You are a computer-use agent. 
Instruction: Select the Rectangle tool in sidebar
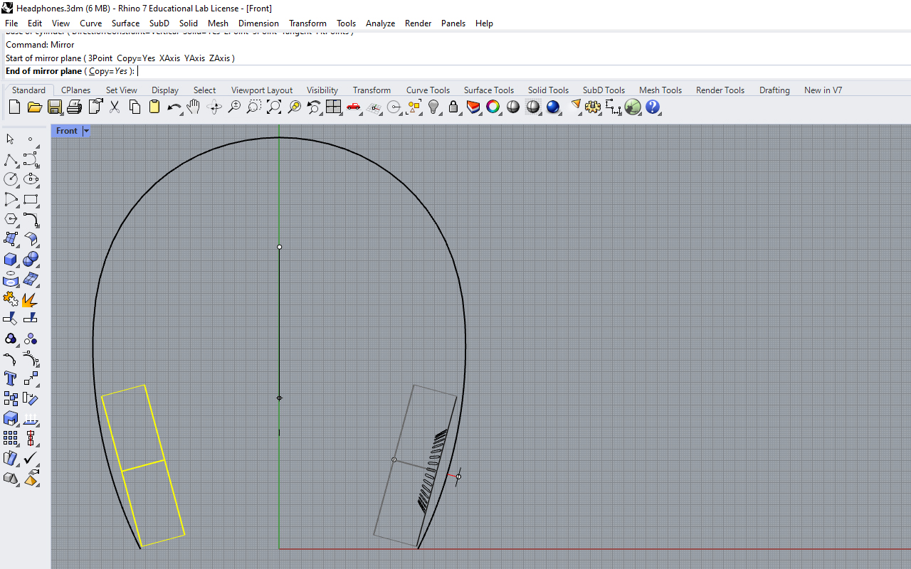point(31,199)
